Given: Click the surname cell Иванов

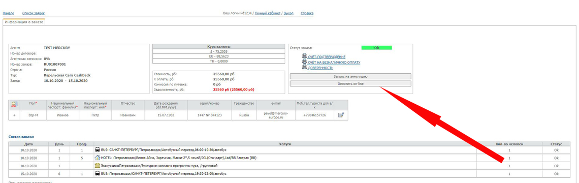Looking at the screenshot, I should (63, 115).
